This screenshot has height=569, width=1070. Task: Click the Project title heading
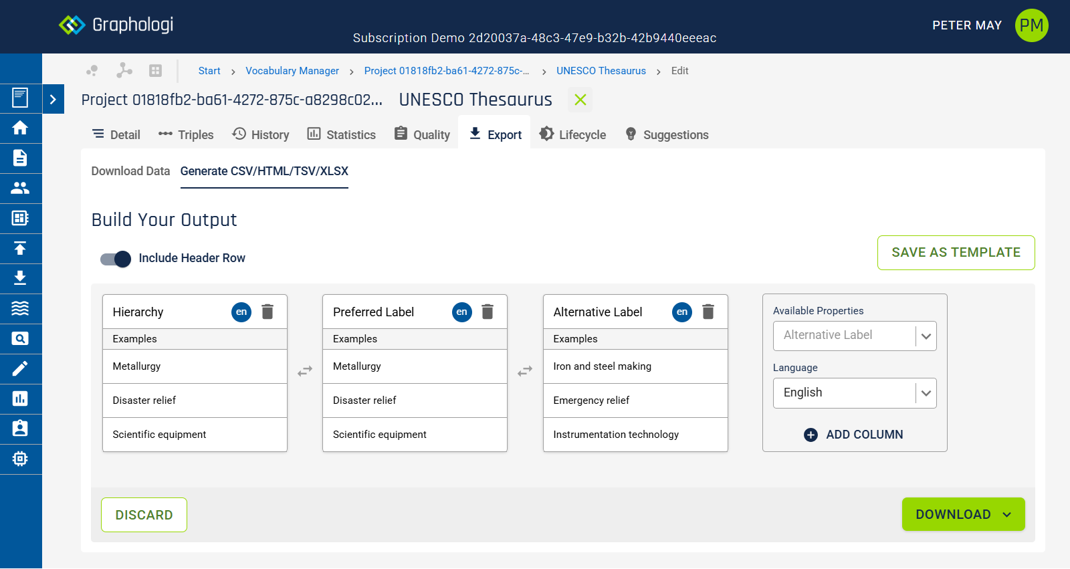pyautogui.click(x=232, y=100)
